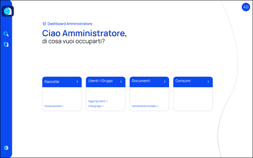Open the AB user avatar menu
The width and height of the screenshot is (253, 158).
coord(246,7)
